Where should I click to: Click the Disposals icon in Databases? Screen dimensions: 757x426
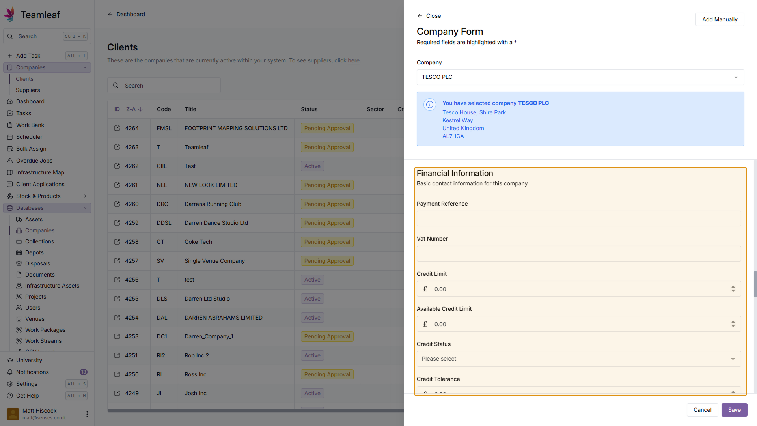19,263
